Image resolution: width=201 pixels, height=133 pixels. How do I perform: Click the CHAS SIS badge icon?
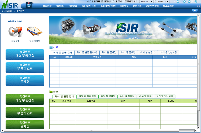point(29,5)
